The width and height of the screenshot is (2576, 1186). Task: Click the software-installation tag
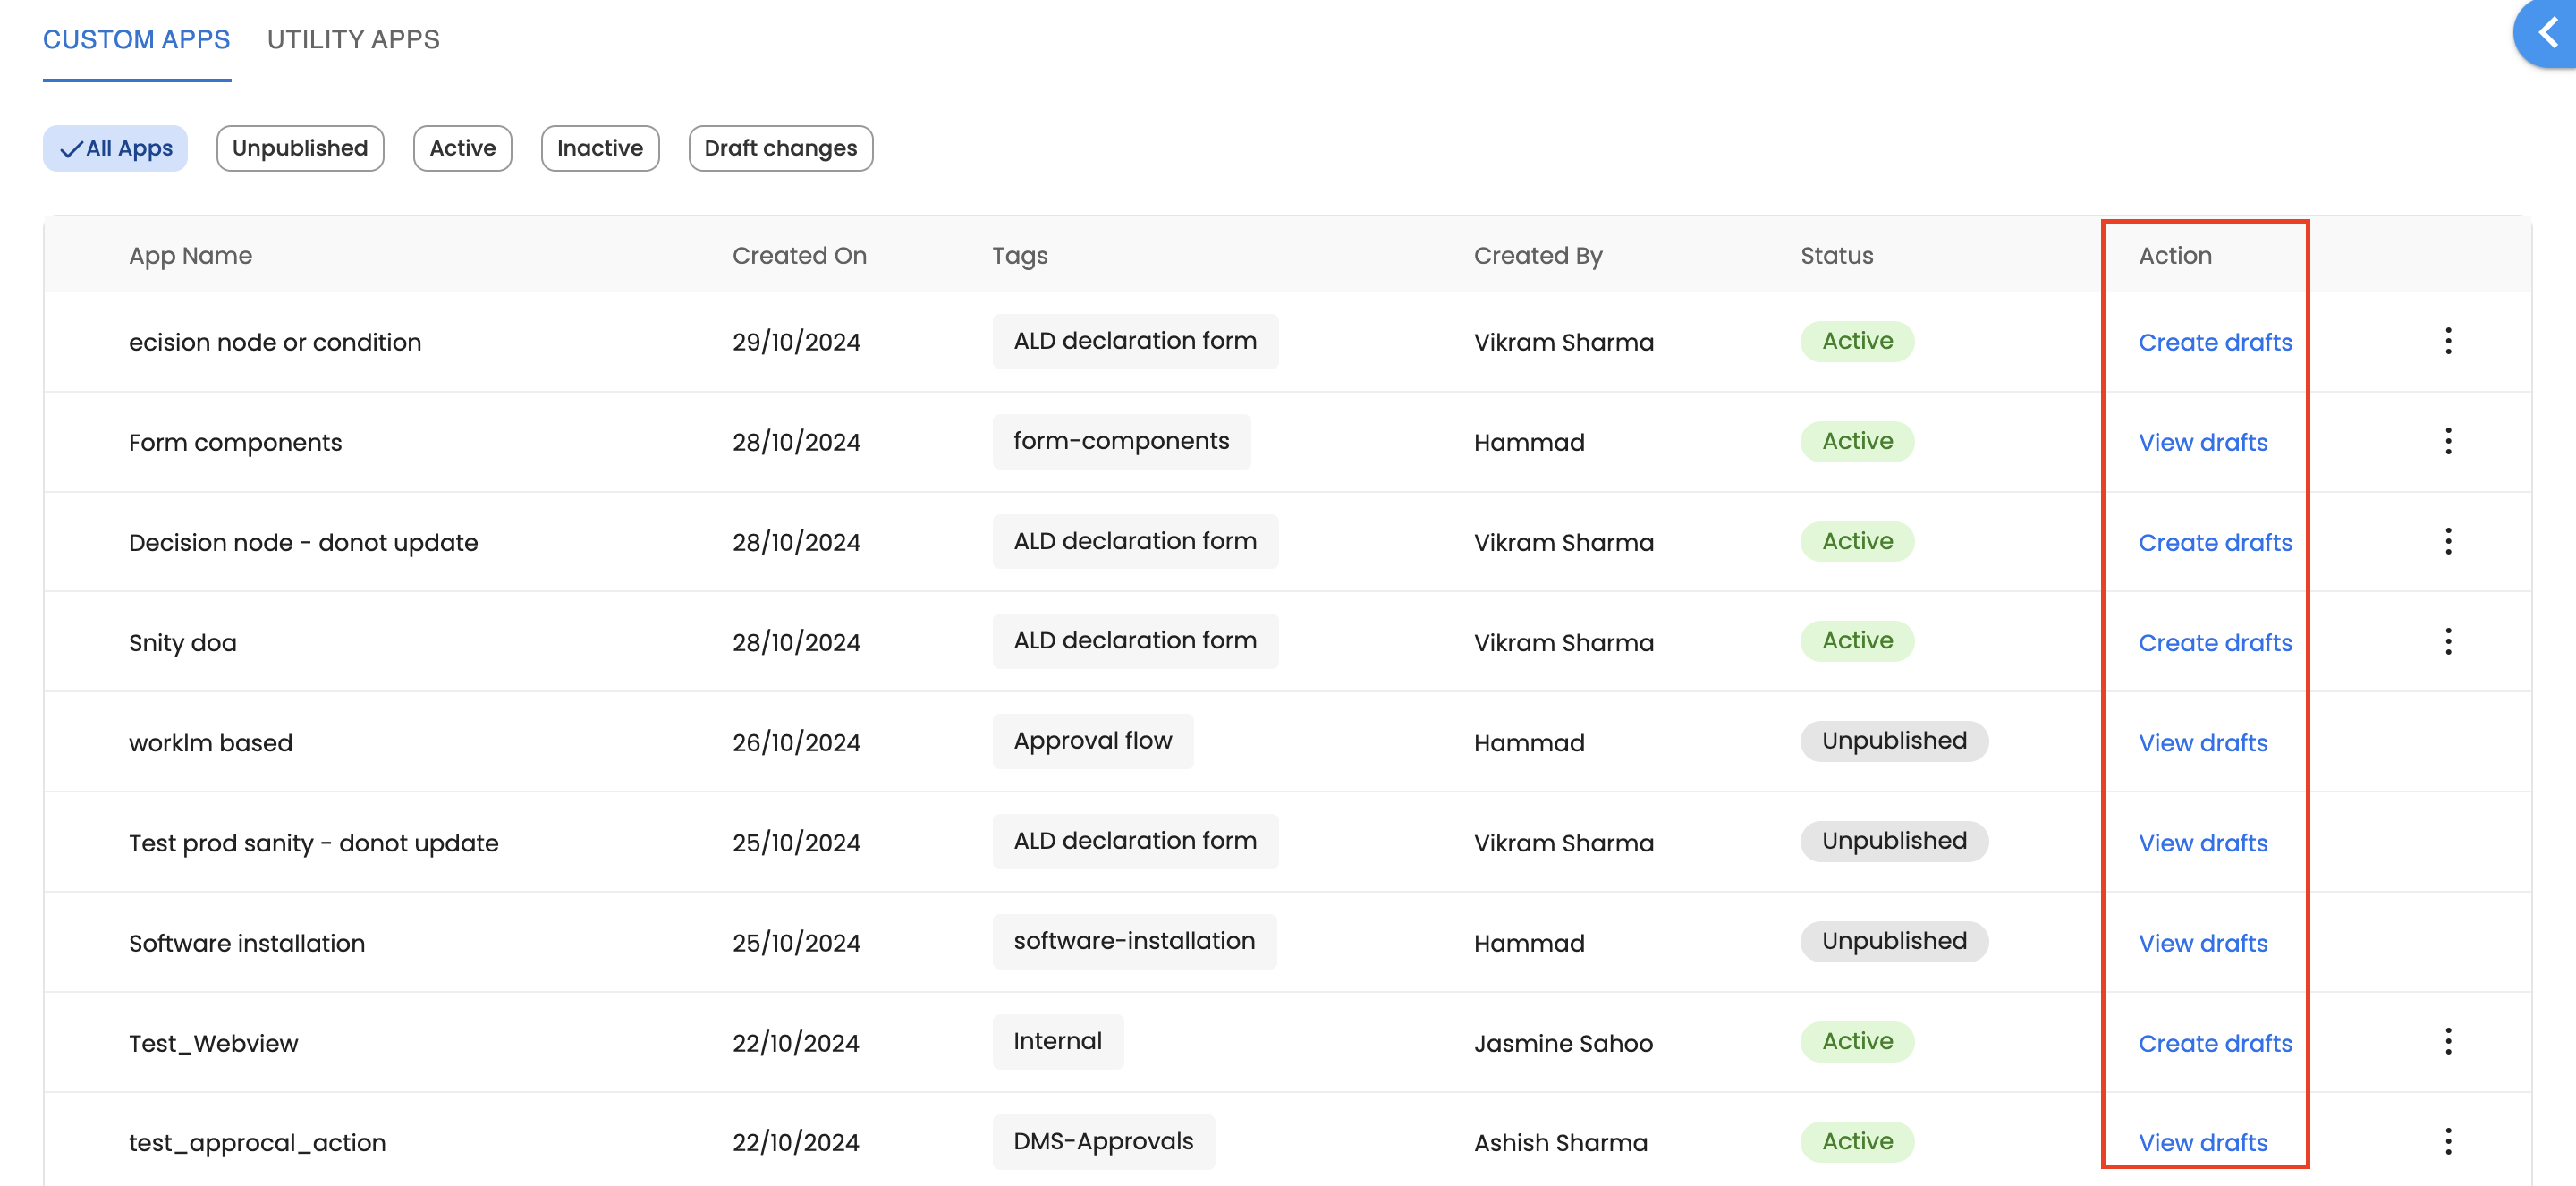pyautogui.click(x=1133, y=941)
